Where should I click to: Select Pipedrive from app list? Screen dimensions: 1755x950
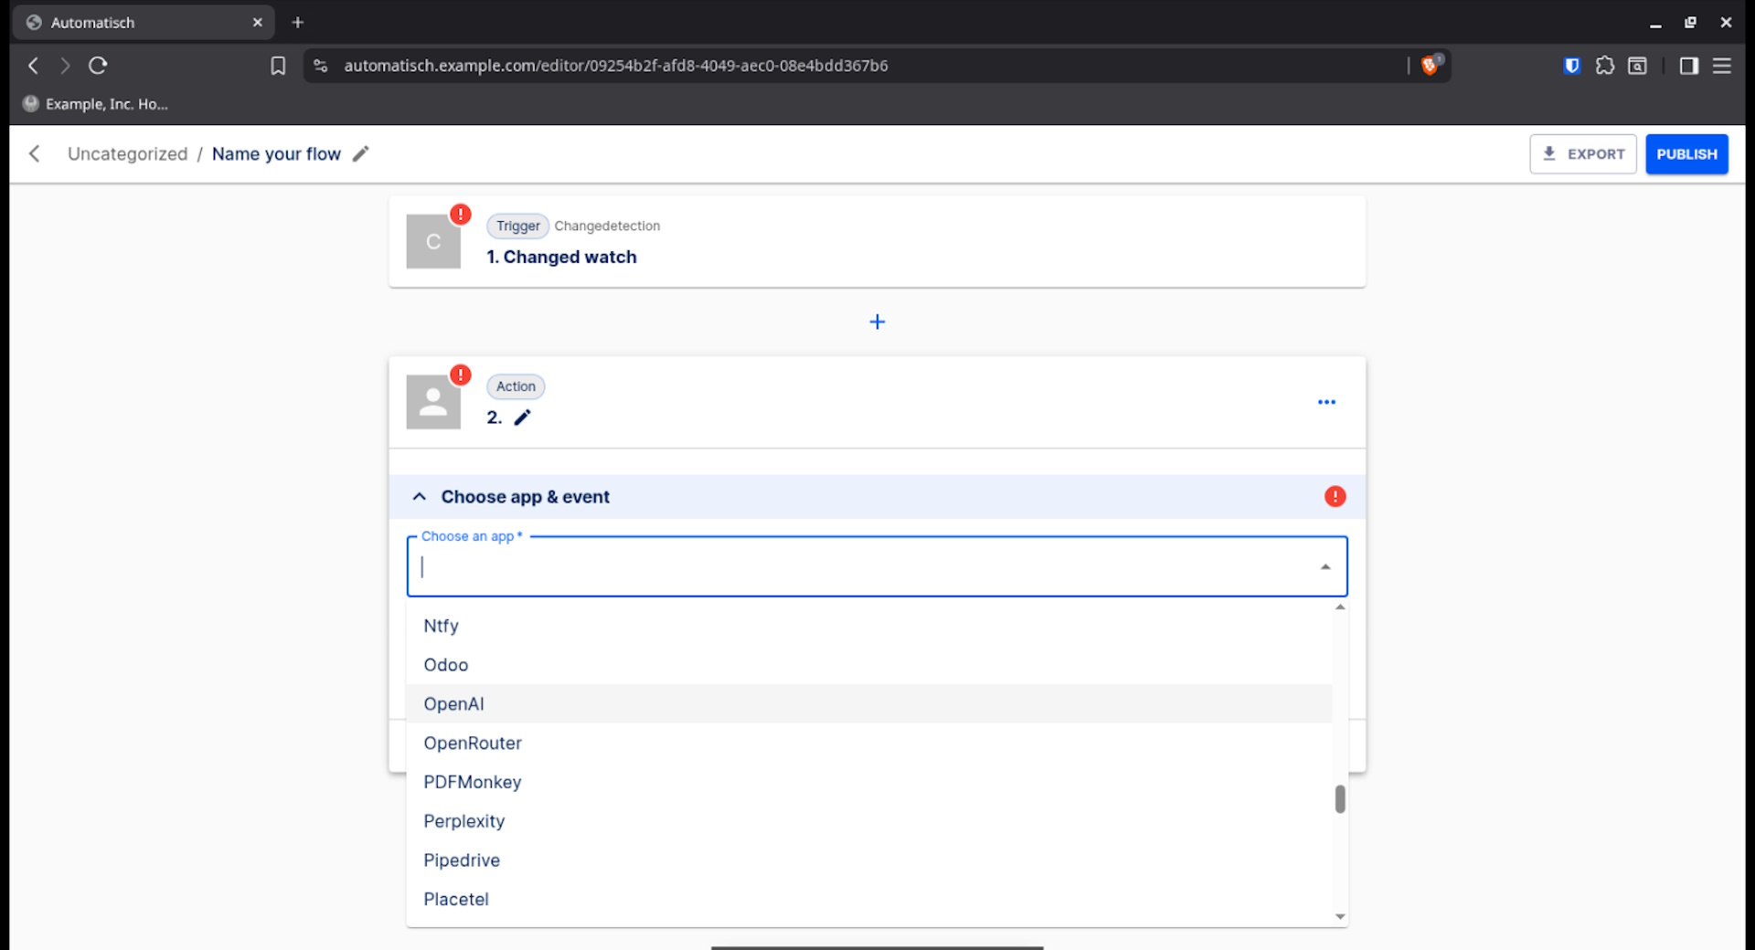[462, 860]
